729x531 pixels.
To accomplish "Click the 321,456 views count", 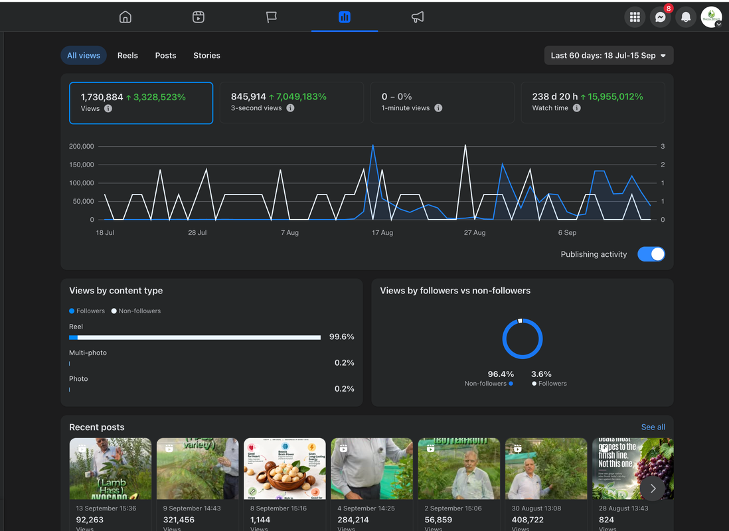I will click(x=179, y=520).
